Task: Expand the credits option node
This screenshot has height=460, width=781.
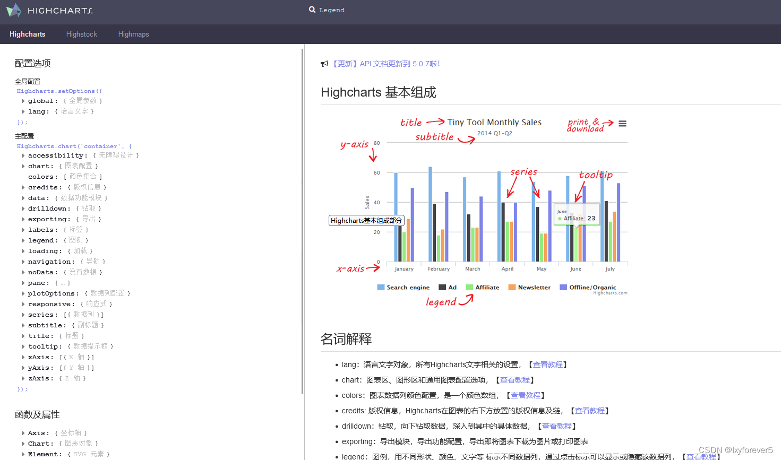Action: pyautogui.click(x=23, y=187)
